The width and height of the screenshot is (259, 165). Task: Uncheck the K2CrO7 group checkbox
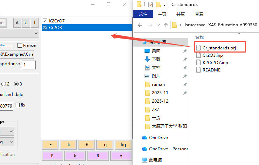(44, 21)
